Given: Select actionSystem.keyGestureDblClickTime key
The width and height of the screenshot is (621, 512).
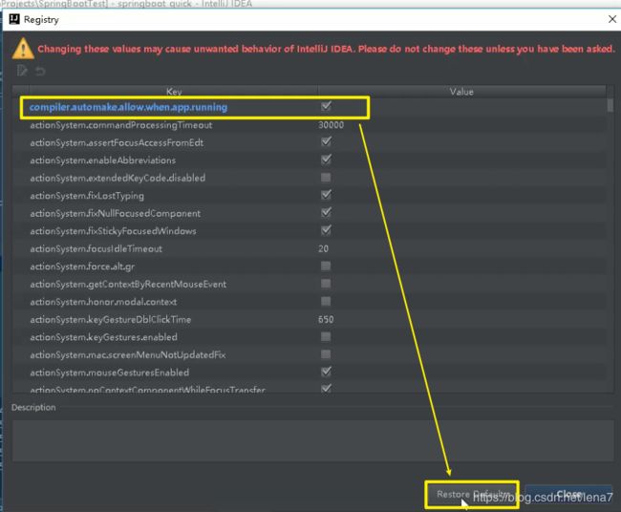Looking at the screenshot, I should click(x=111, y=320).
